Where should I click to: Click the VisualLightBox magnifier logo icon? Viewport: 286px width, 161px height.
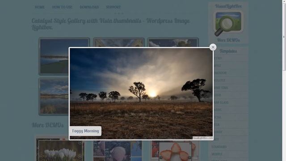[x=228, y=24]
